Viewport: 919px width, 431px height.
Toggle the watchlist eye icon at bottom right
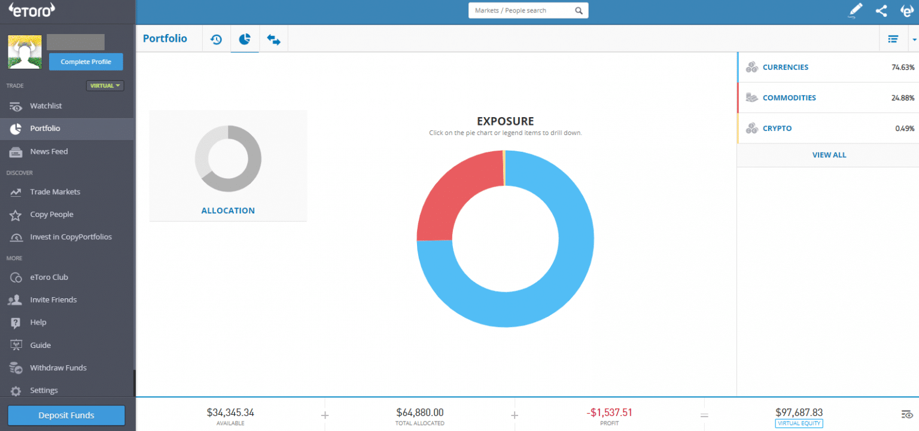(906, 414)
